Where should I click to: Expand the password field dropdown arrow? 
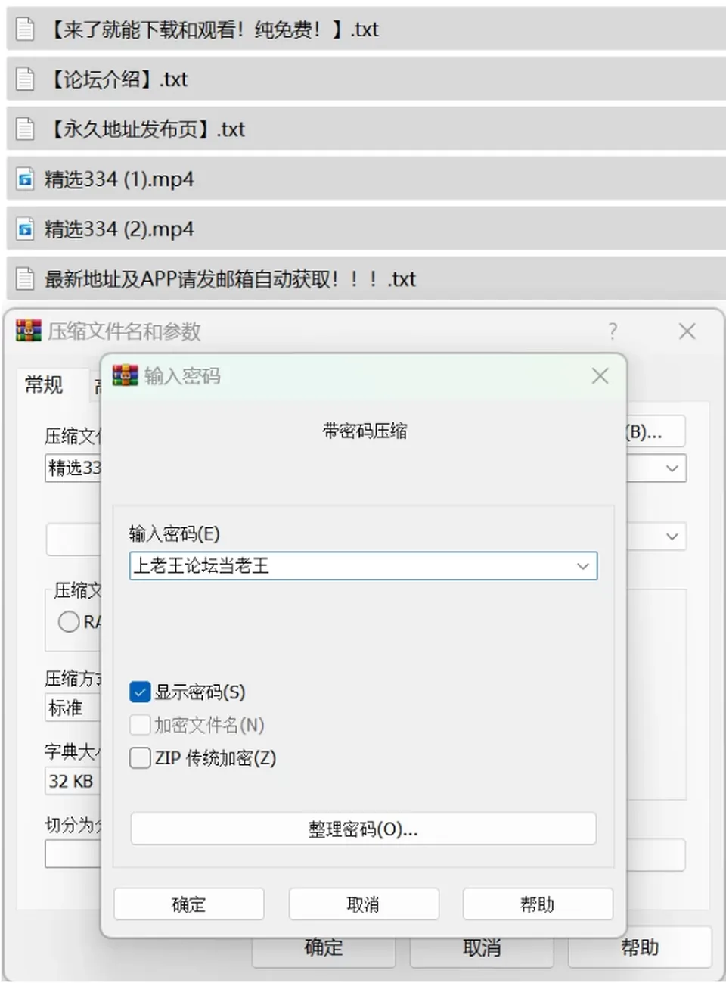point(582,566)
